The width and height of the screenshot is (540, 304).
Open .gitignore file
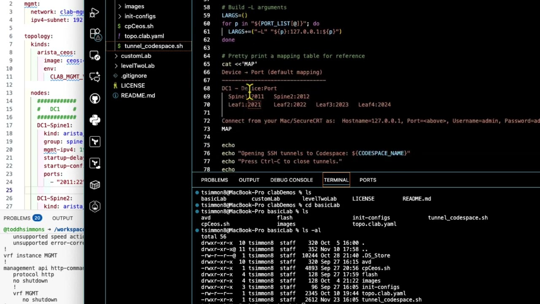click(x=134, y=76)
